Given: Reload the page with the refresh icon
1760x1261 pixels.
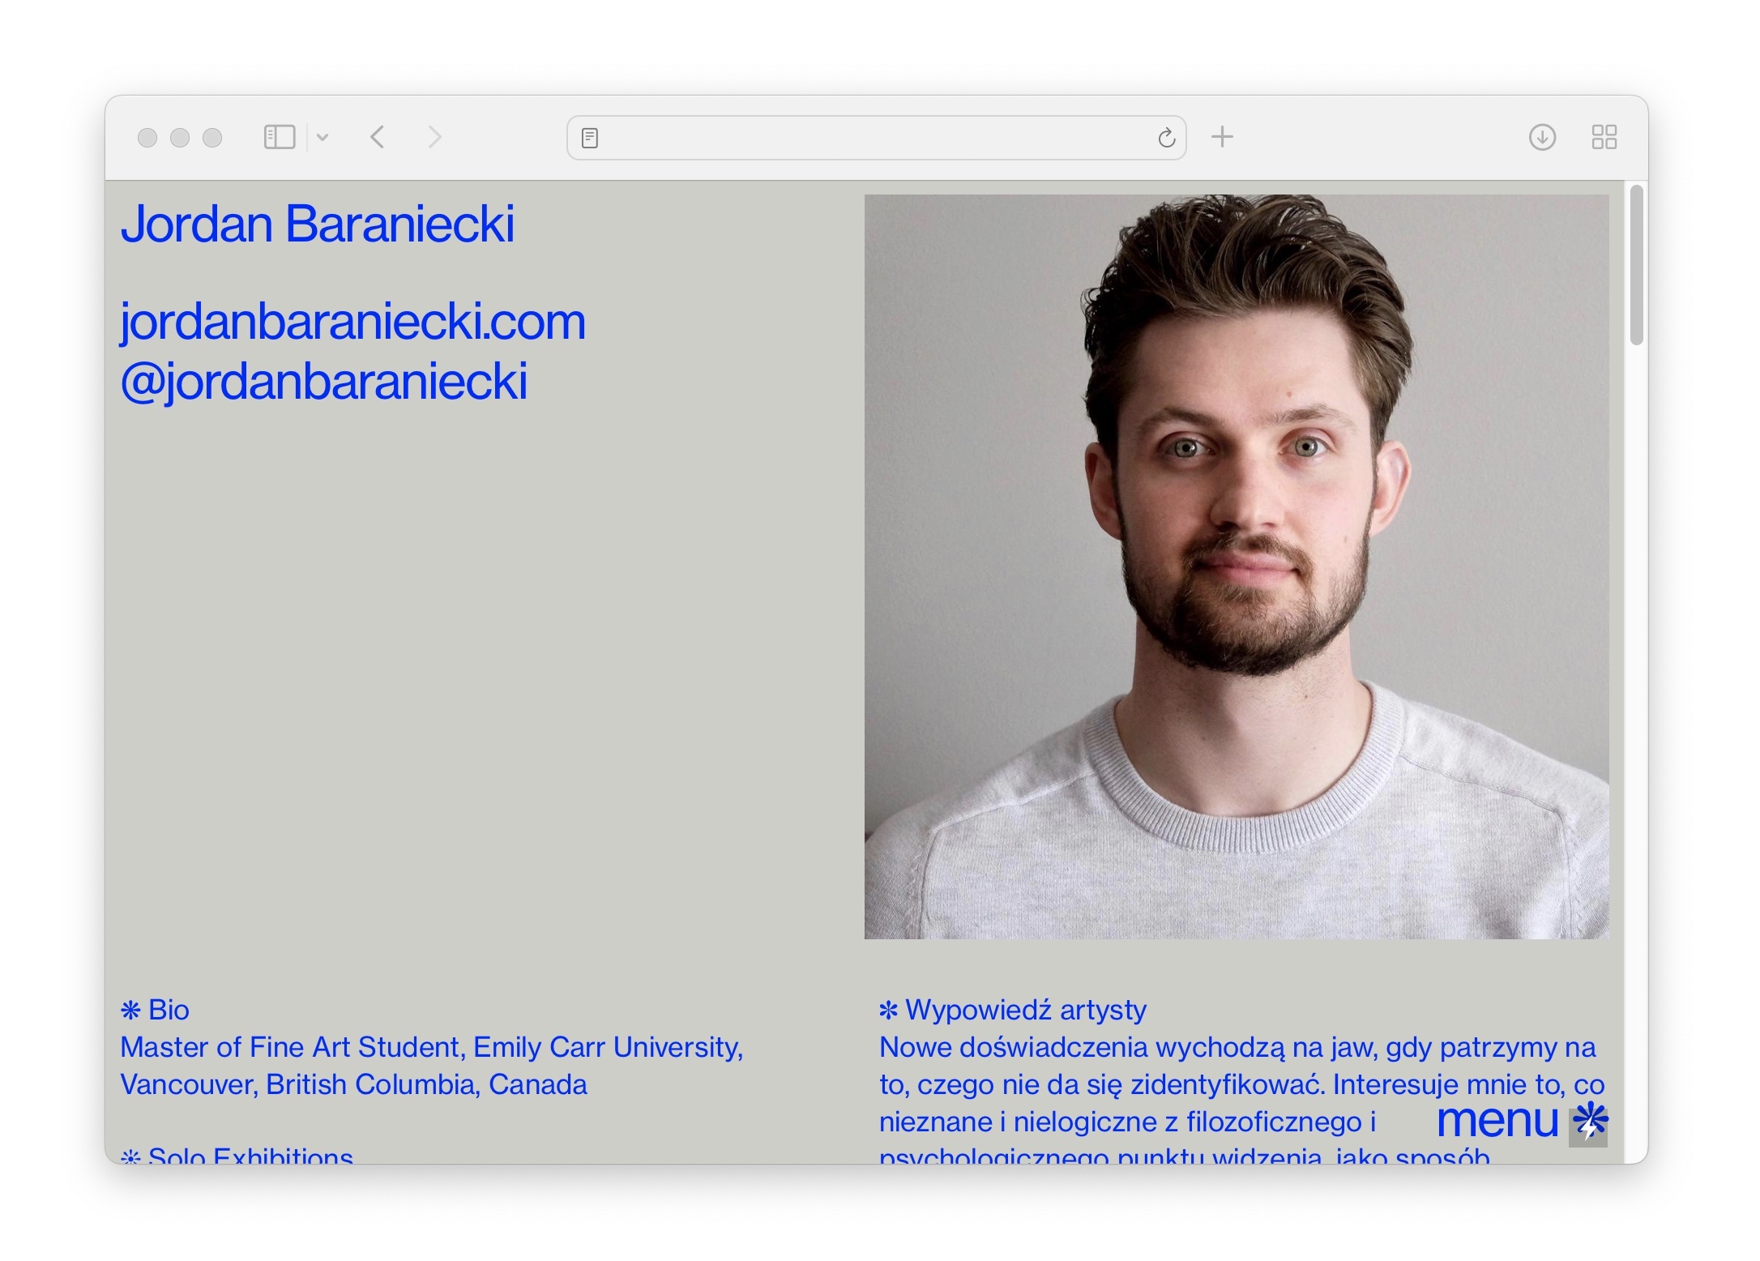Looking at the screenshot, I should [1166, 138].
